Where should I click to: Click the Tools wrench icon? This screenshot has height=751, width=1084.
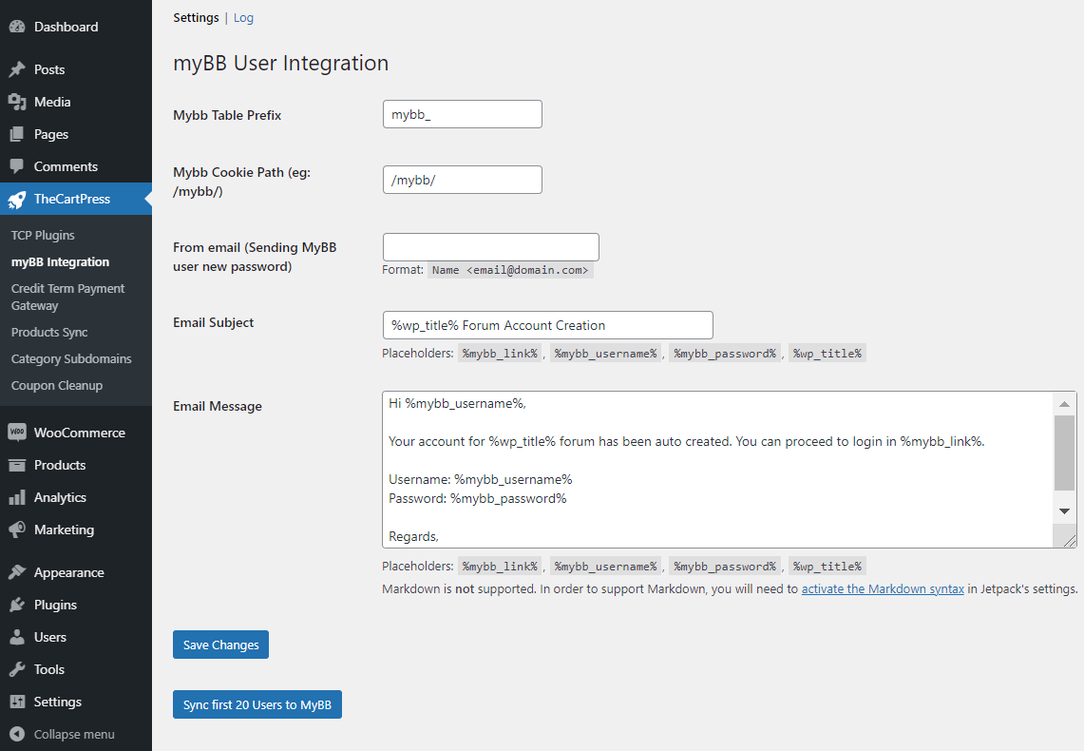17,669
